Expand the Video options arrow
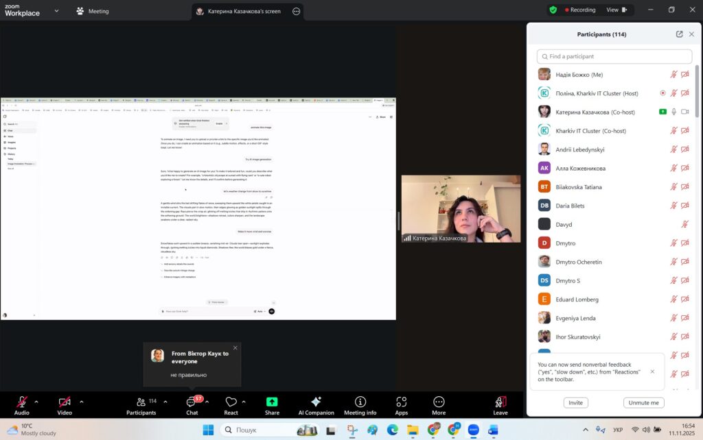 coord(82,402)
